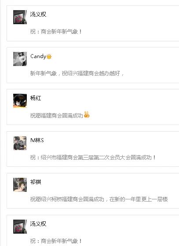Click the bottom 汤义权 avatar

(x=20, y=227)
